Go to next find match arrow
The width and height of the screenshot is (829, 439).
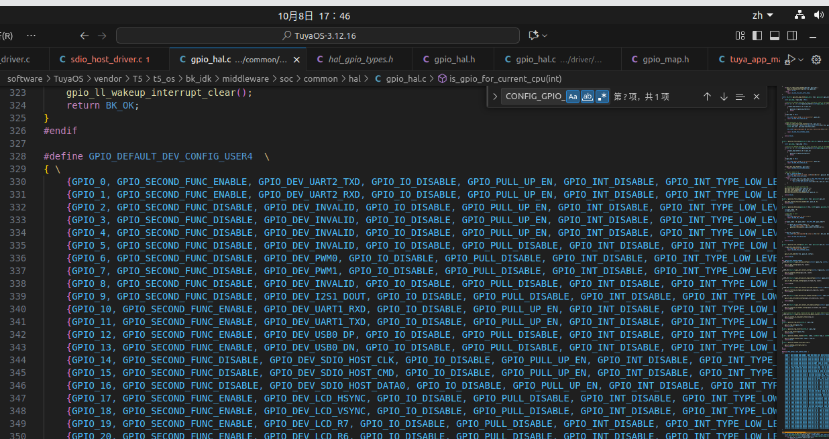click(x=724, y=97)
